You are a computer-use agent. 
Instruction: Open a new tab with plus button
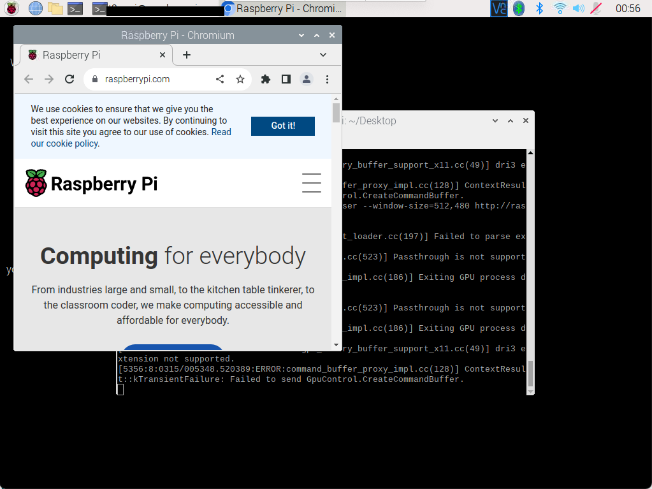(187, 55)
